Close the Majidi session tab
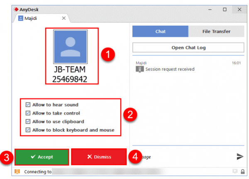The height and width of the screenshot is (179, 249). [x=63, y=18]
